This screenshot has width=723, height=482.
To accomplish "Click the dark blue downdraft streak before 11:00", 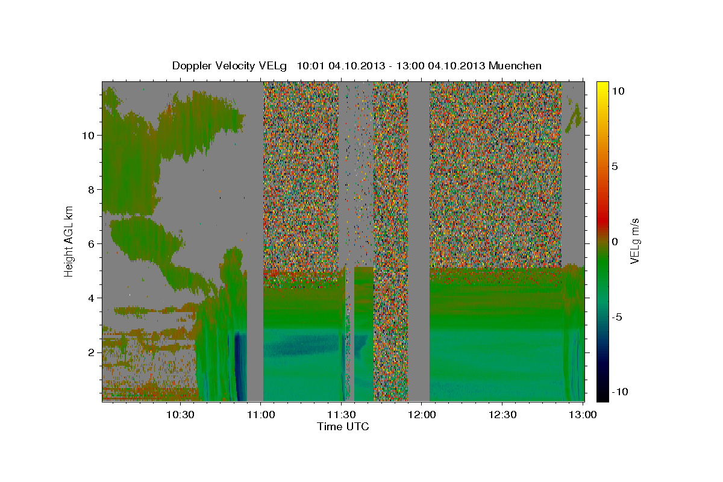I will click(240, 366).
